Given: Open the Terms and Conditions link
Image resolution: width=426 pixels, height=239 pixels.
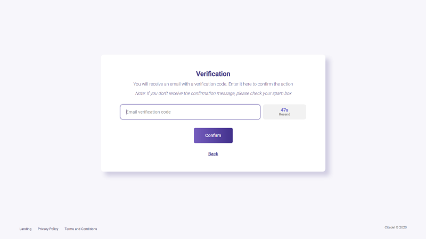Looking at the screenshot, I should tap(81, 229).
